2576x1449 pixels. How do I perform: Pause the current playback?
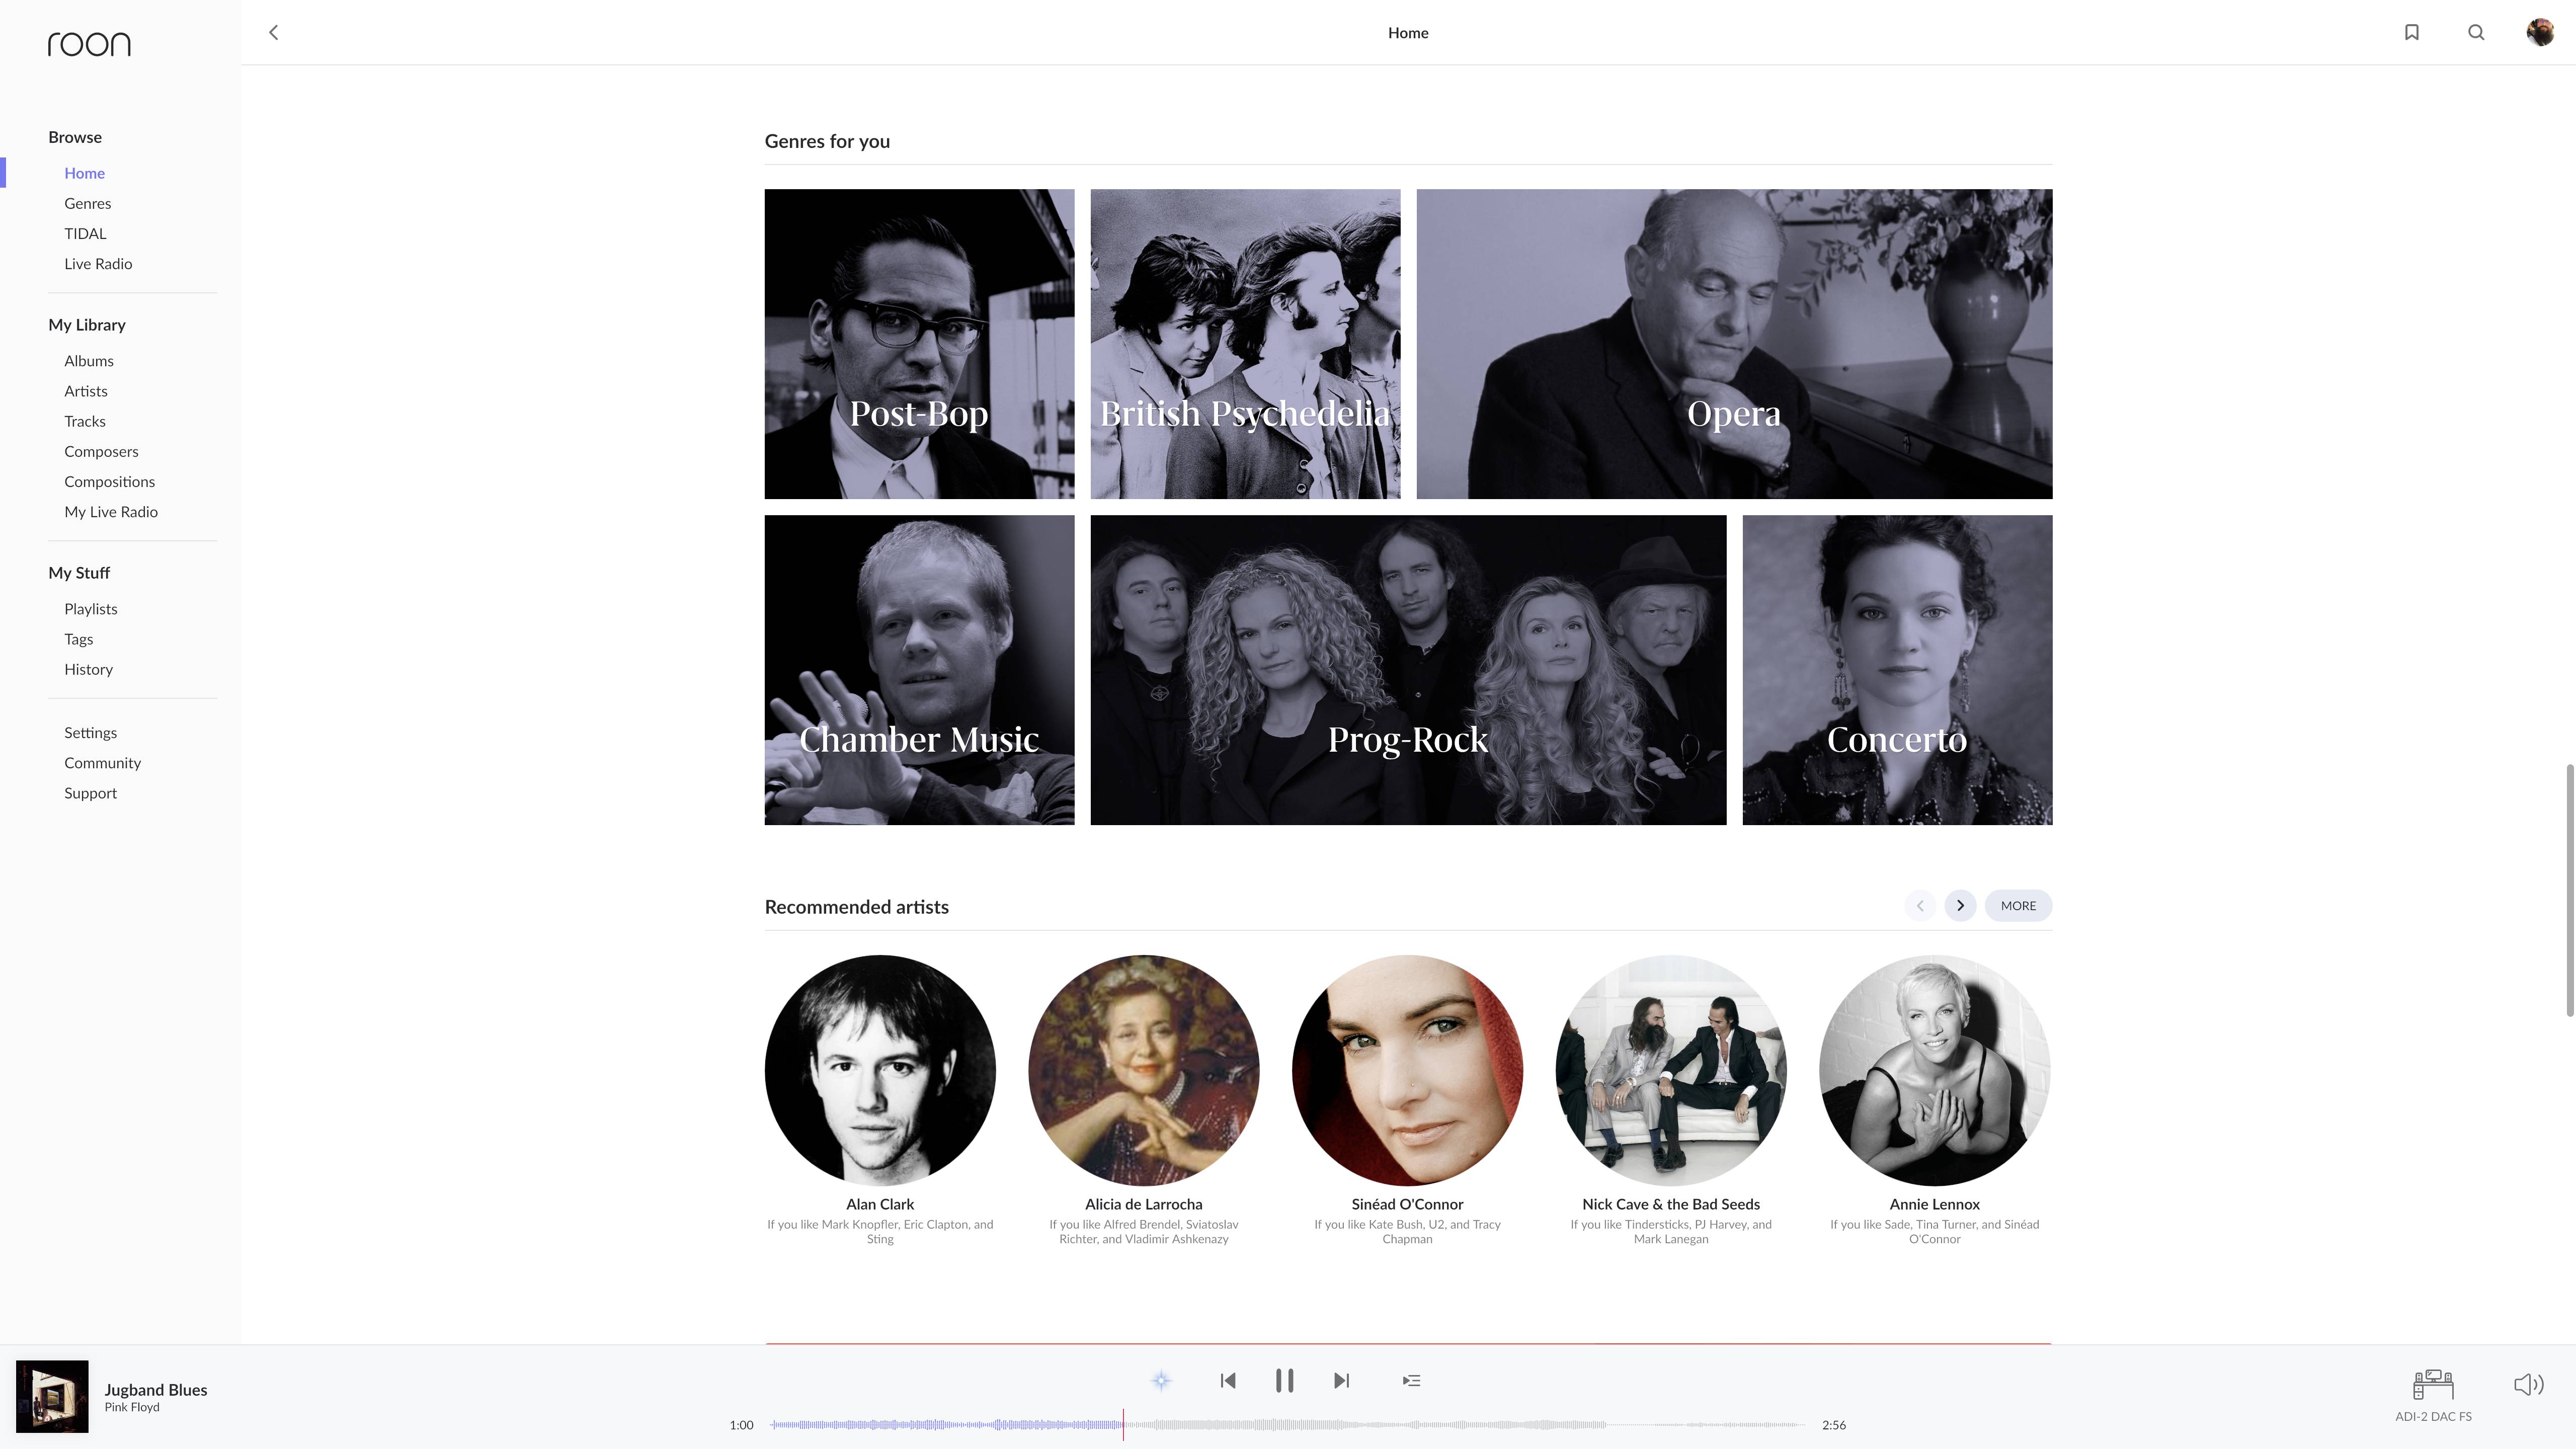[x=1285, y=1380]
